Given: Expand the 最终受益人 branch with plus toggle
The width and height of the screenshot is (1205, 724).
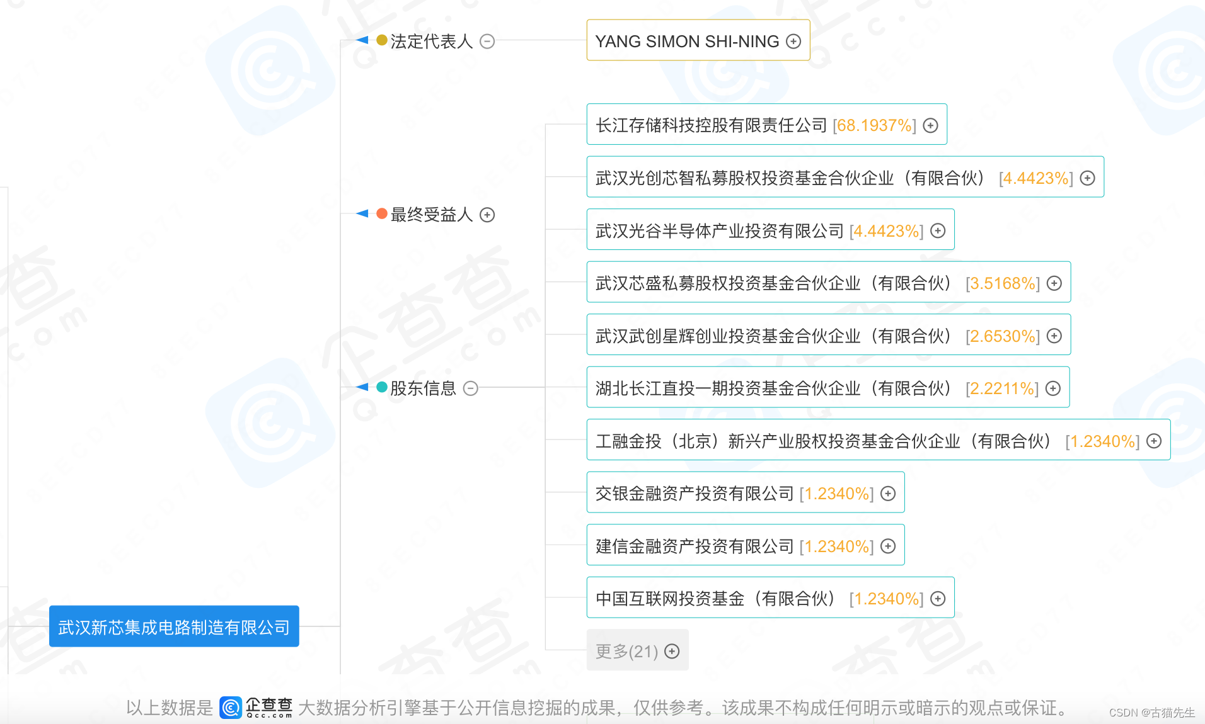Looking at the screenshot, I should pos(487,215).
